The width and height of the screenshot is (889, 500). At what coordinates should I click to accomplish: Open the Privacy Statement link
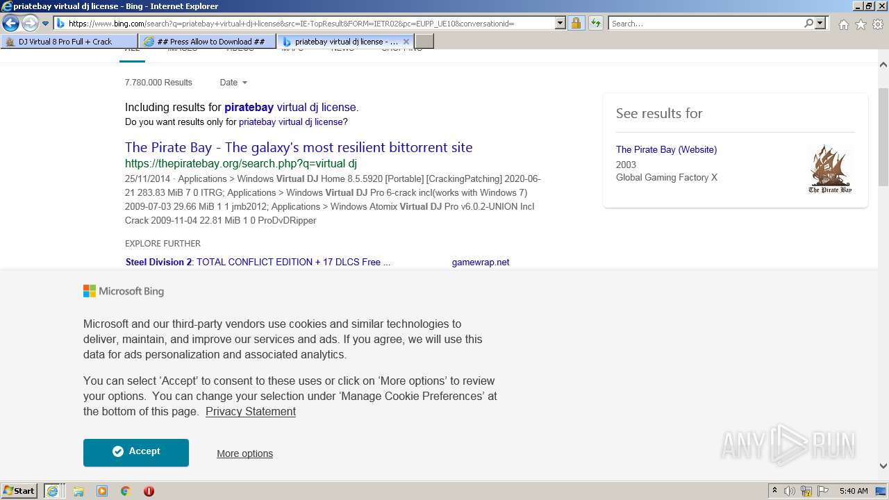click(x=251, y=412)
